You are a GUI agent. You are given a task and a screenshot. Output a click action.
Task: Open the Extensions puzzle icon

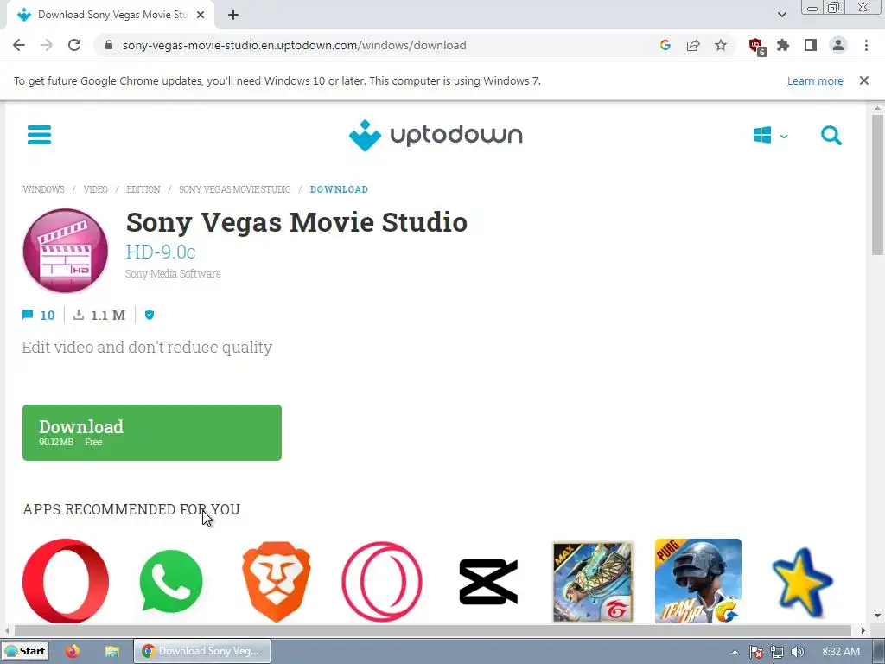pos(783,45)
